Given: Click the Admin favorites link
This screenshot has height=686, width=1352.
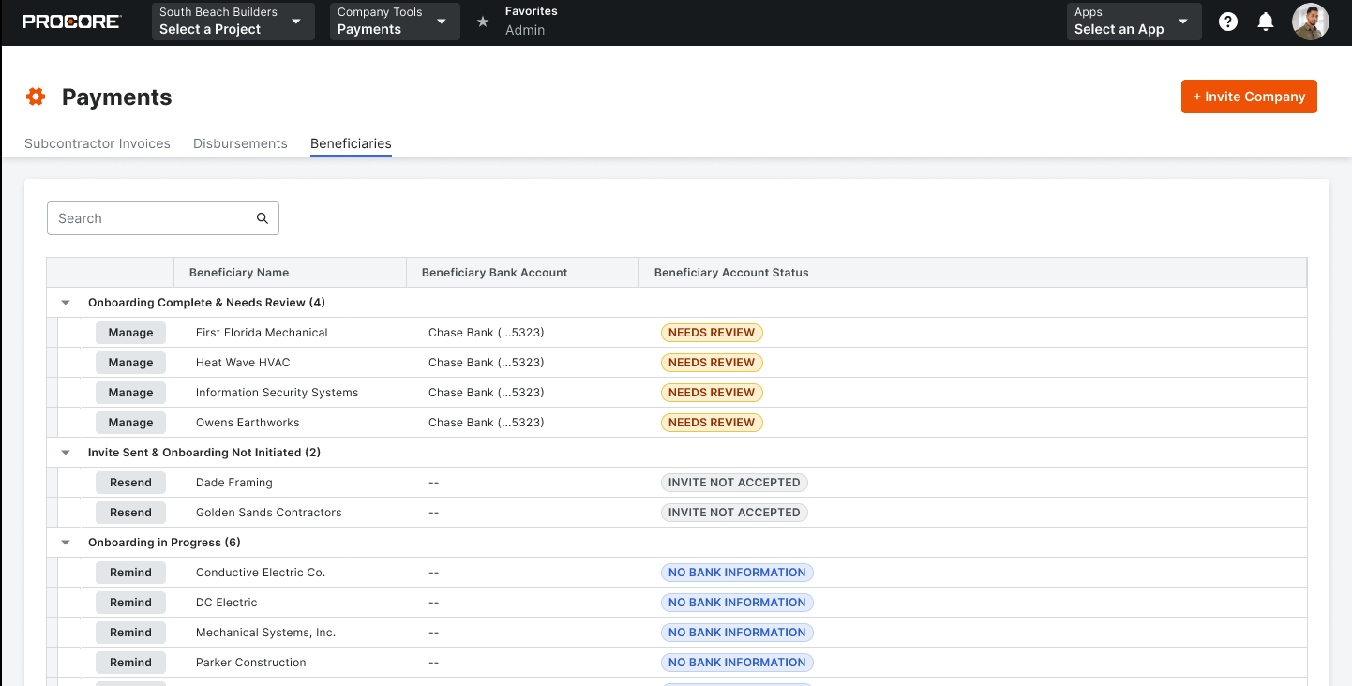Looking at the screenshot, I should pos(525,30).
